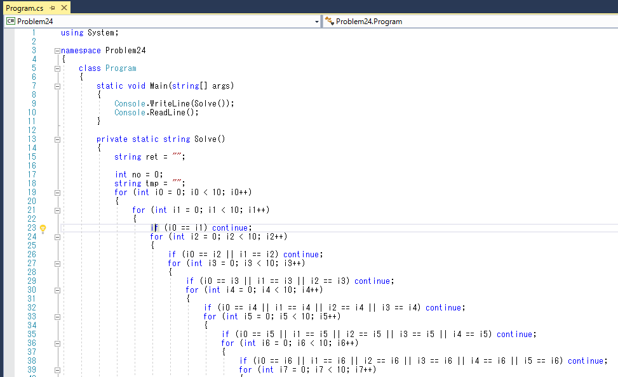Image resolution: width=618 pixels, height=377 pixels.
Task: Click 'Console.WriteLine(Solve());' on line 9
Action: click(174, 103)
